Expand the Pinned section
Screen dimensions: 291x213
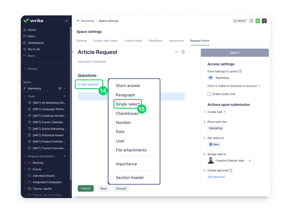click(x=25, y=69)
